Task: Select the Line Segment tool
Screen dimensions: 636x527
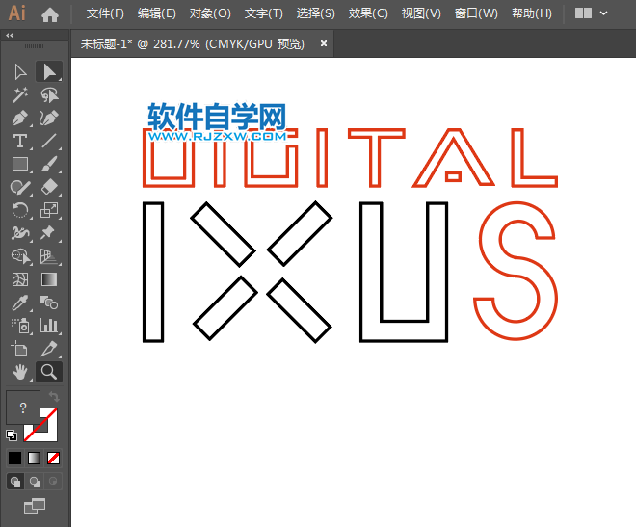Action: pos(49,141)
